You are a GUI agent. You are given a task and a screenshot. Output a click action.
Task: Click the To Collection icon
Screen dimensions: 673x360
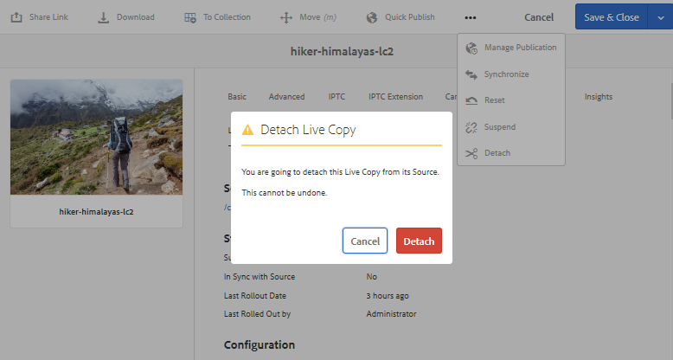pyautogui.click(x=190, y=17)
